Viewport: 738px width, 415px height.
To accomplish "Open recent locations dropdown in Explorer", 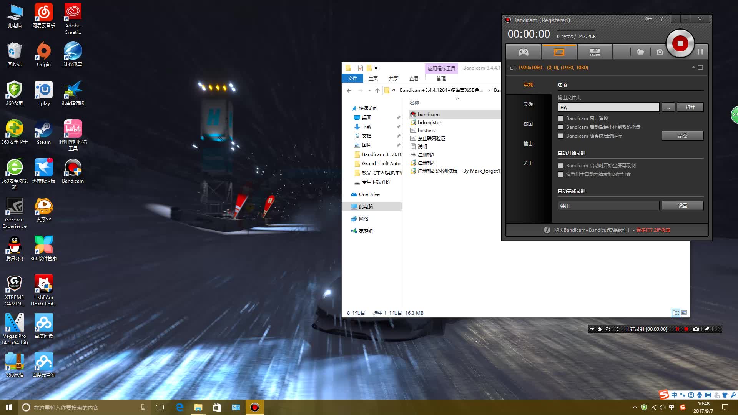I will tap(369, 91).
